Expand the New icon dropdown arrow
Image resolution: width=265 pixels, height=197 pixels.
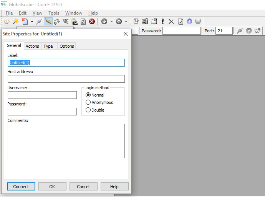pos(32,22)
